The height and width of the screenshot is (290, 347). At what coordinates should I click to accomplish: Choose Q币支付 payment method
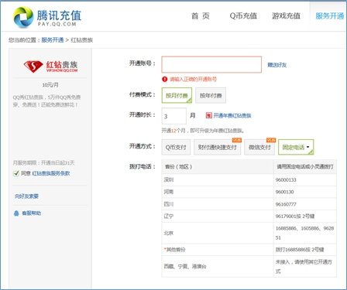176,147
